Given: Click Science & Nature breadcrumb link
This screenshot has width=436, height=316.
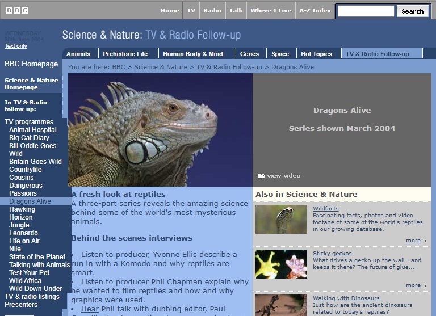Looking at the screenshot, I should pyautogui.click(x=161, y=67).
